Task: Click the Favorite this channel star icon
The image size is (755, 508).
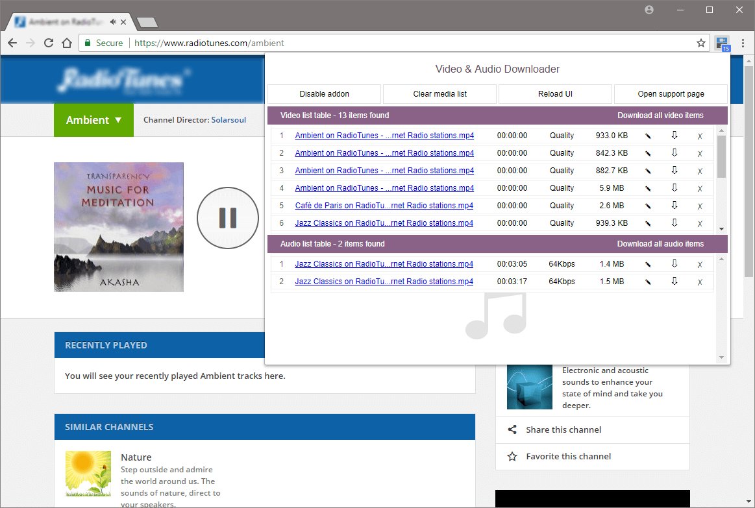Action: coord(512,456)
